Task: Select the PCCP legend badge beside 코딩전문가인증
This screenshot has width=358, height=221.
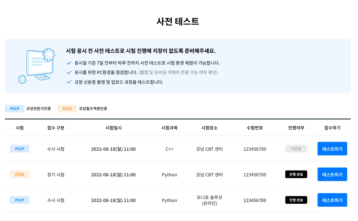Action: point(15,109)
